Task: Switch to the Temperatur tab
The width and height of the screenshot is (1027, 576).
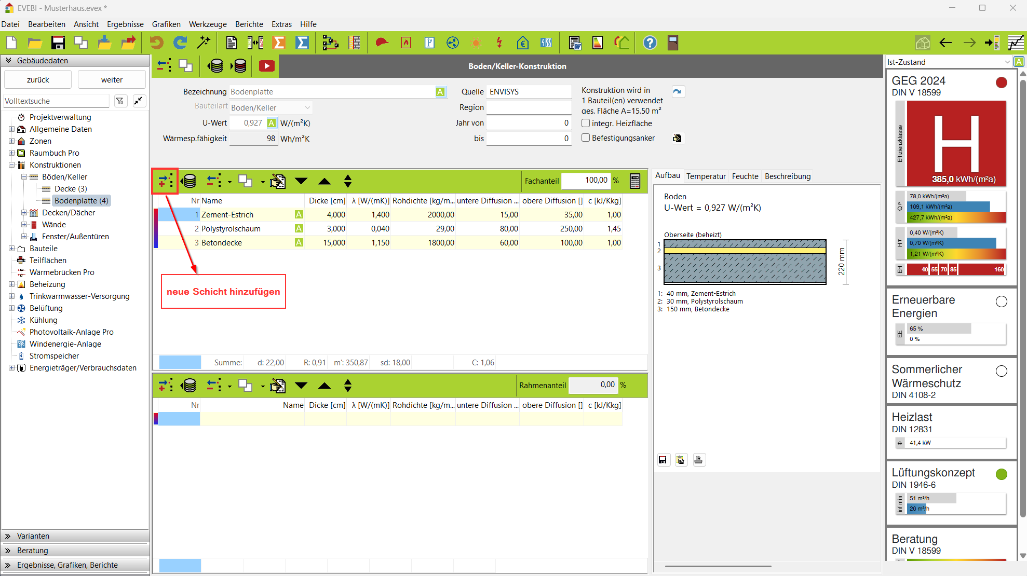Action: pyautogui.click(x=706, y=176)
